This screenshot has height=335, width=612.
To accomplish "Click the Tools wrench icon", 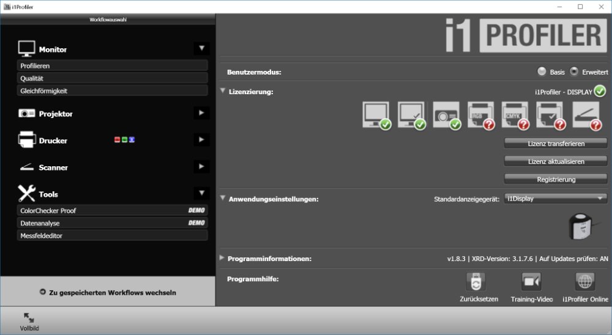I will [x=26, y=193].
